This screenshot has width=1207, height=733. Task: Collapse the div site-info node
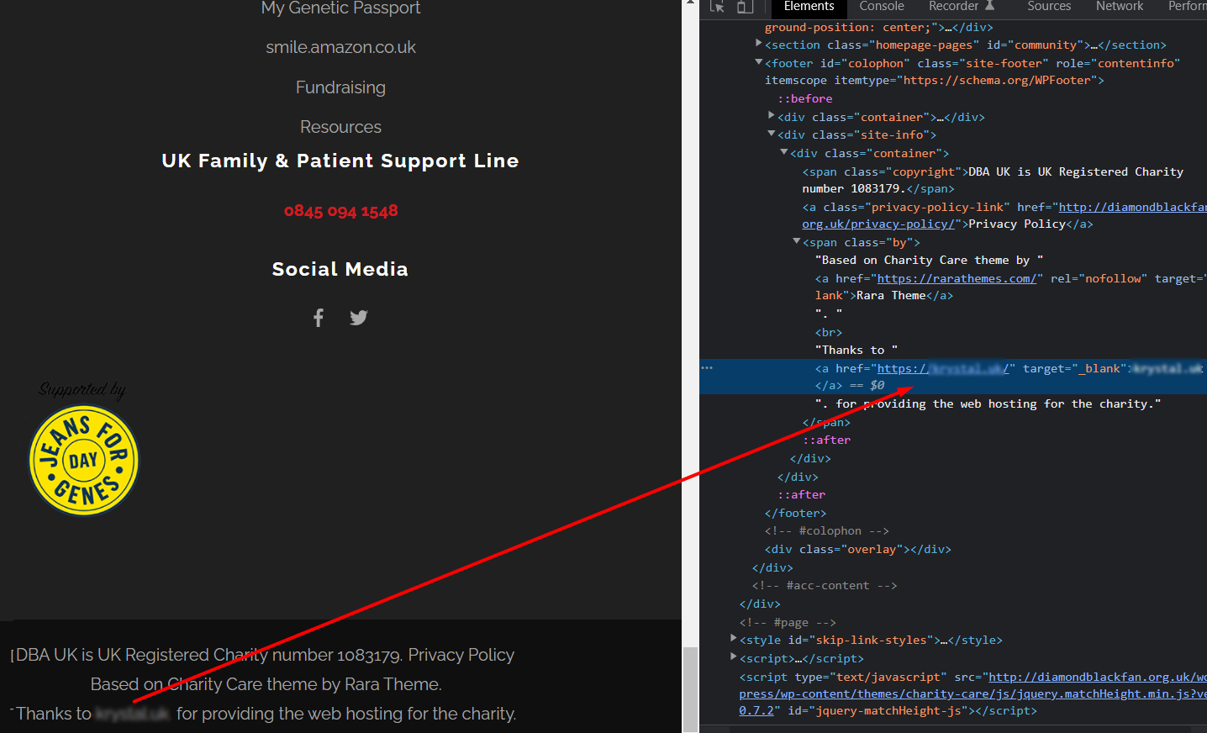pos(772,134)
